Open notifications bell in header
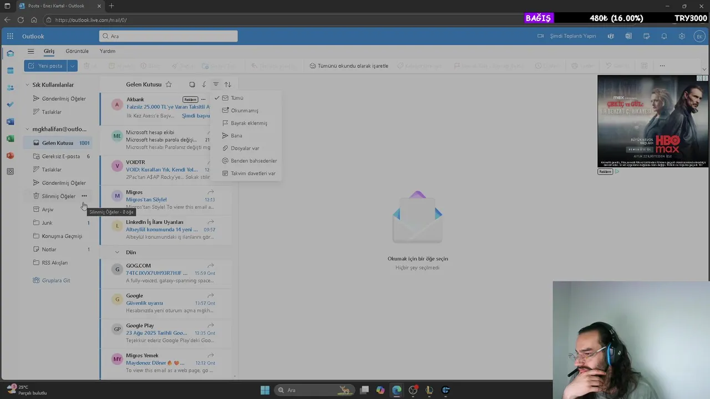The height and width of the screenshot is (399, 710). pos(664,36)
